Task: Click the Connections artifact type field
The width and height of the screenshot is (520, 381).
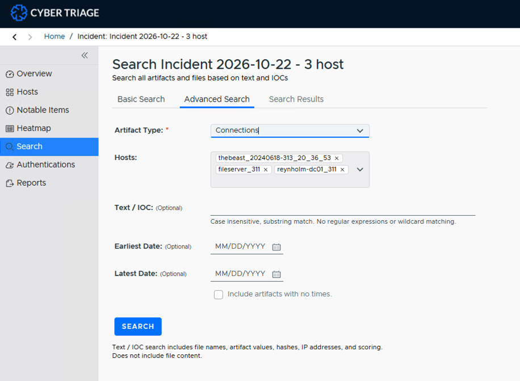Action: (x=290, y=131)
